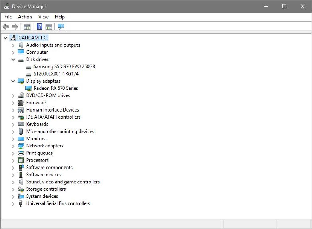The image size is (312, 229).
Task: Expand the Universal Serial Bus controllers node
Action: coord(13,204)
